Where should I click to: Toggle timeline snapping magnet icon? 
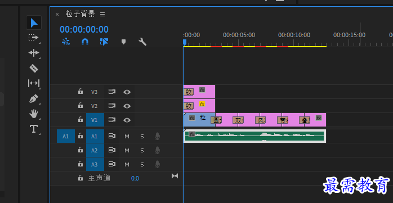pyautogui.click(x=85, y=42)
